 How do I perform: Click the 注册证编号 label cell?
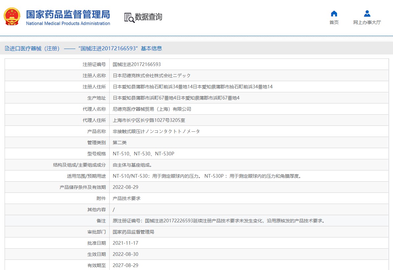point(57,64)
